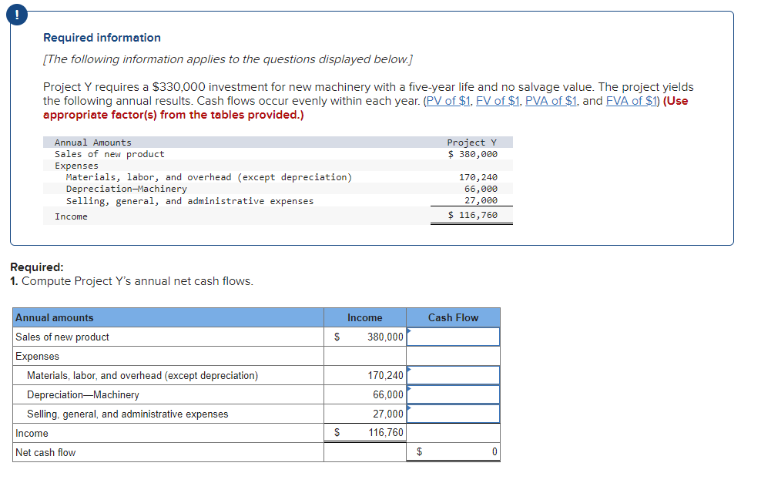761x493 pixels.
Task: Click the Expenses row label in answer table
Action: [x=38, y=356]
